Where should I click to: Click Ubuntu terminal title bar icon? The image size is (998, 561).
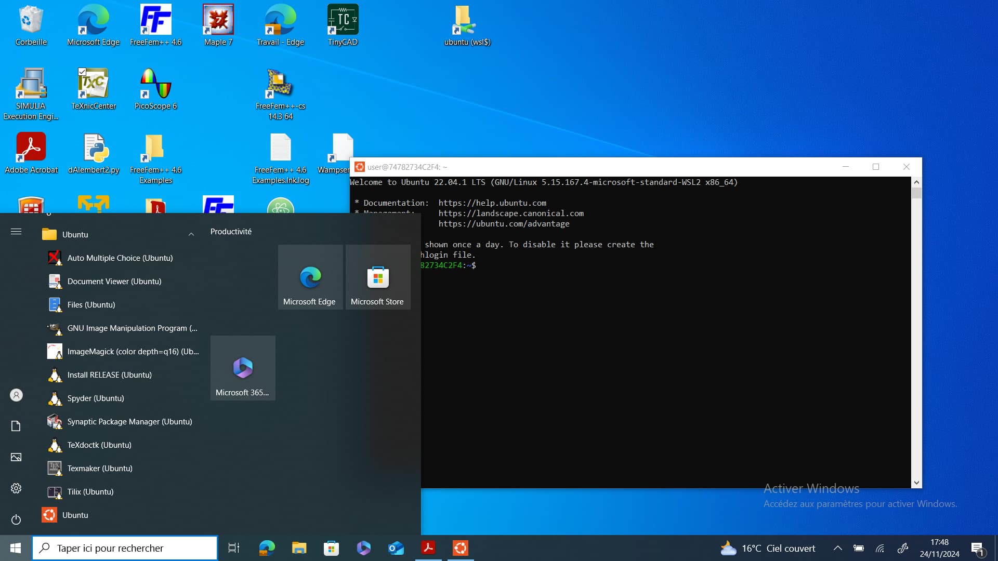359,167
